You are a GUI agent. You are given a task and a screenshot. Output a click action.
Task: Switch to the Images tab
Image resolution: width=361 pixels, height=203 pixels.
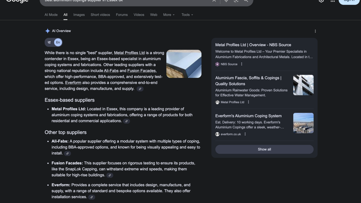click(x=79, y=15)
